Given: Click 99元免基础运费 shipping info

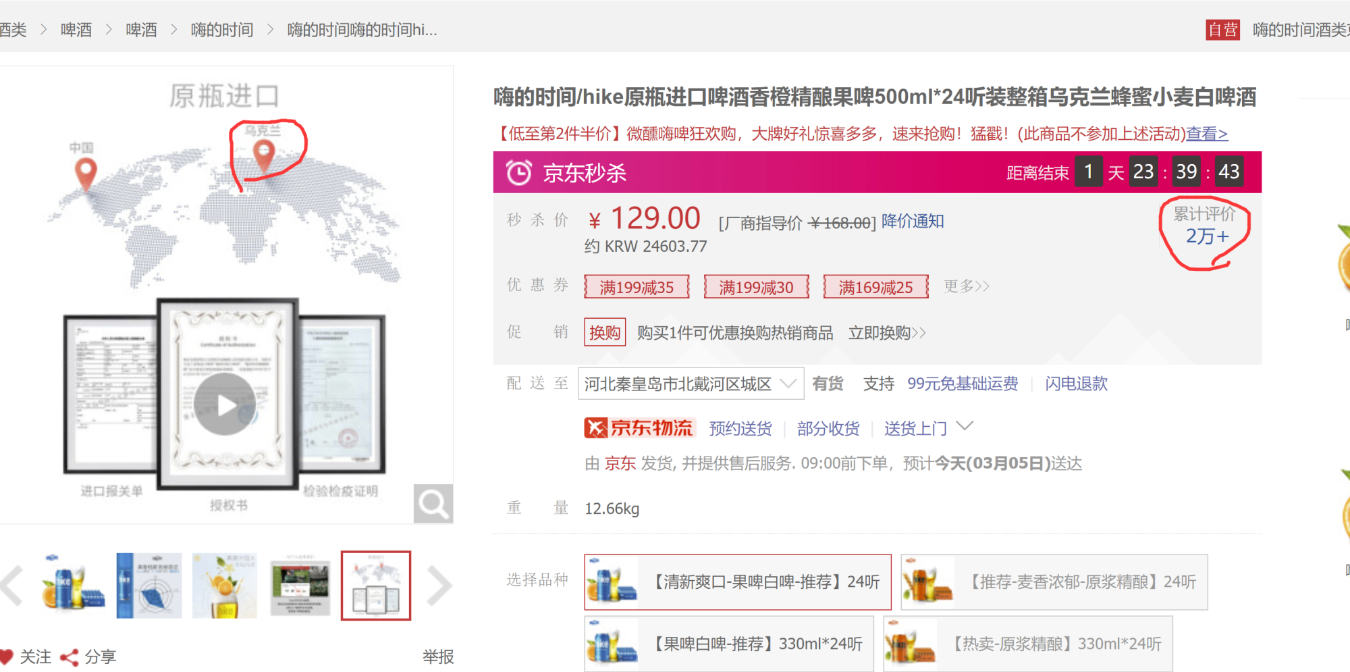Looking at the screenshot, I should pos(963,384).
